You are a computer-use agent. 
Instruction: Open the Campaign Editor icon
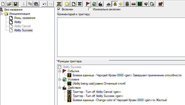134,4
